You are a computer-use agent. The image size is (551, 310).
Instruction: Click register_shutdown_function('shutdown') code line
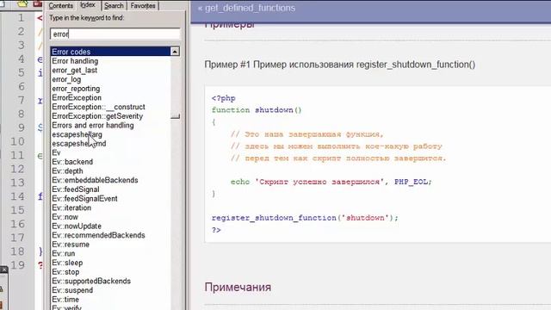click(305, 218)
